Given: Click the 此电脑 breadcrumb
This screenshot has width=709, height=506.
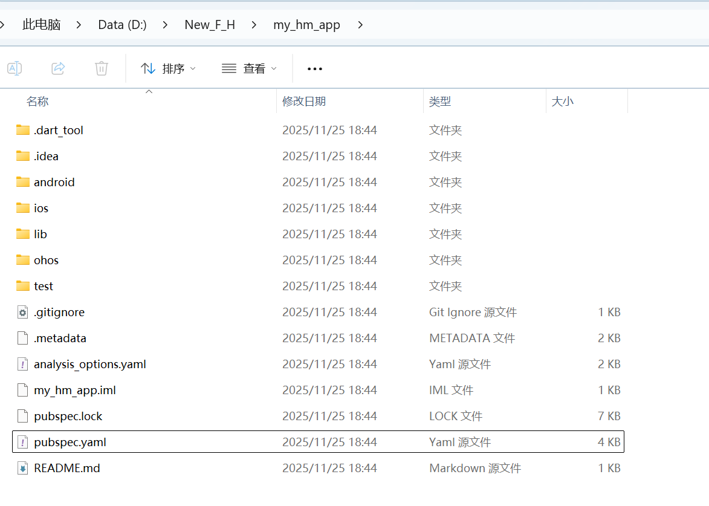Looking at the screenshot, I should (41, 25).
